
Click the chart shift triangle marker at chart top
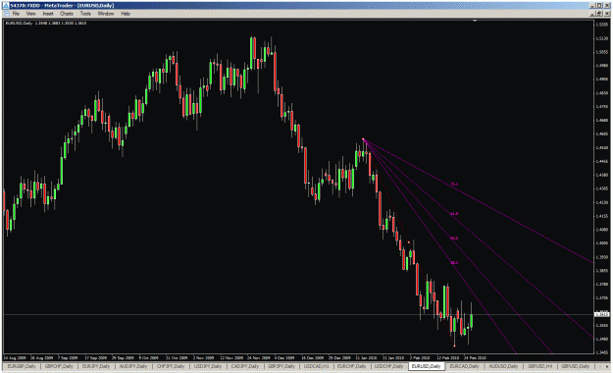pyautogui.click(x=475, y=21)
